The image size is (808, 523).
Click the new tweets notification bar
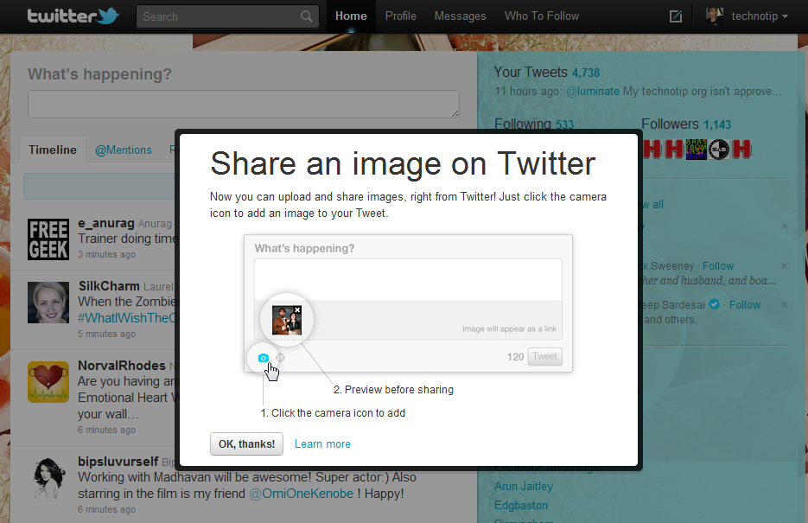99,186
